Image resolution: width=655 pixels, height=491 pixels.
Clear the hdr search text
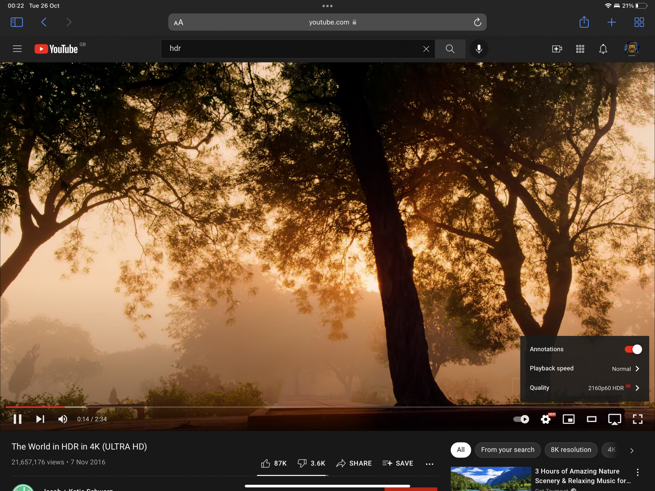click(x=426, y=49)
